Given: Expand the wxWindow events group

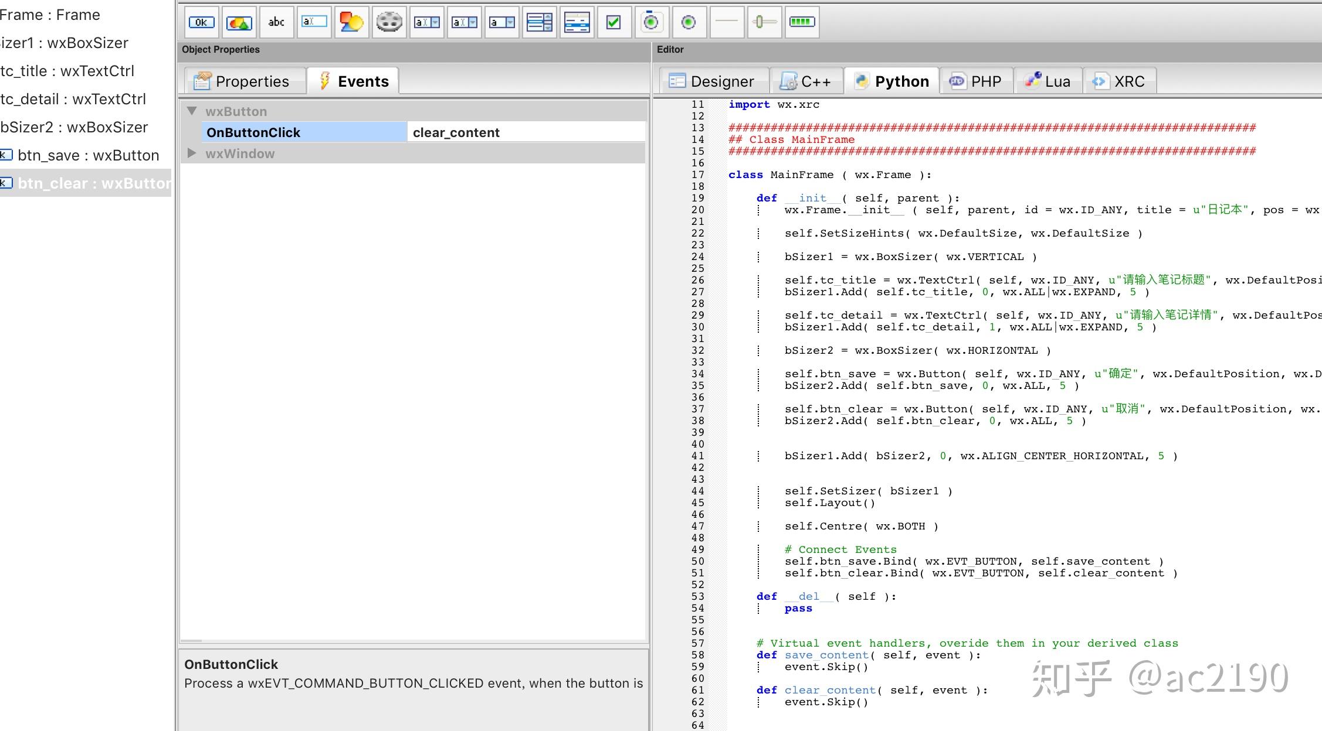Looking at the screenshot, I should (x=192, y=153).
